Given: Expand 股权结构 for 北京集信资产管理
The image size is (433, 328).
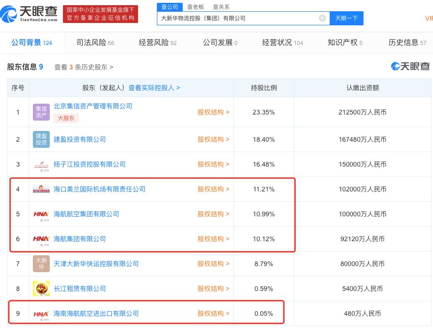Looking at the screenshot, I should tap(214, 112).
